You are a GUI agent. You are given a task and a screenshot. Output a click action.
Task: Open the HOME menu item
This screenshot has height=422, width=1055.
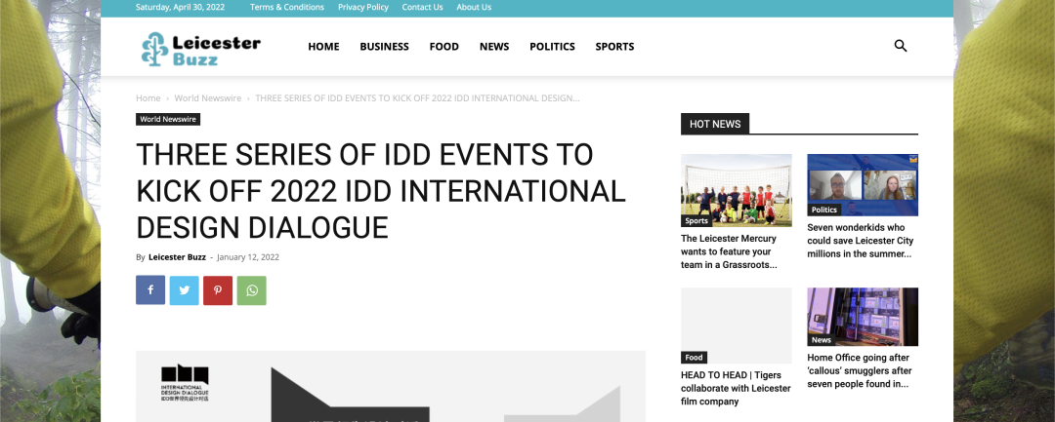323,46
